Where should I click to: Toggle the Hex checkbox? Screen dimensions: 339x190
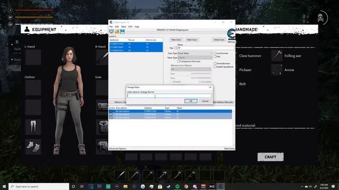tap(176, 48)
